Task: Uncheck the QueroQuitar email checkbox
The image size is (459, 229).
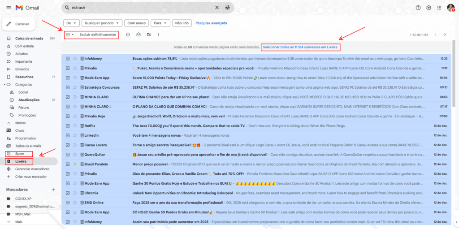Action: pyautogui.click(x=68, y=155)
